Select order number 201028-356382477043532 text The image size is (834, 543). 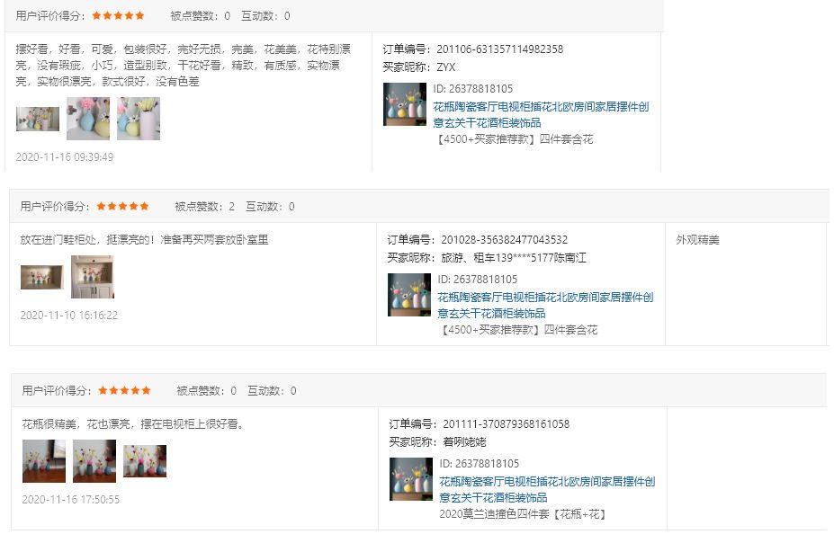coord(504,240)
